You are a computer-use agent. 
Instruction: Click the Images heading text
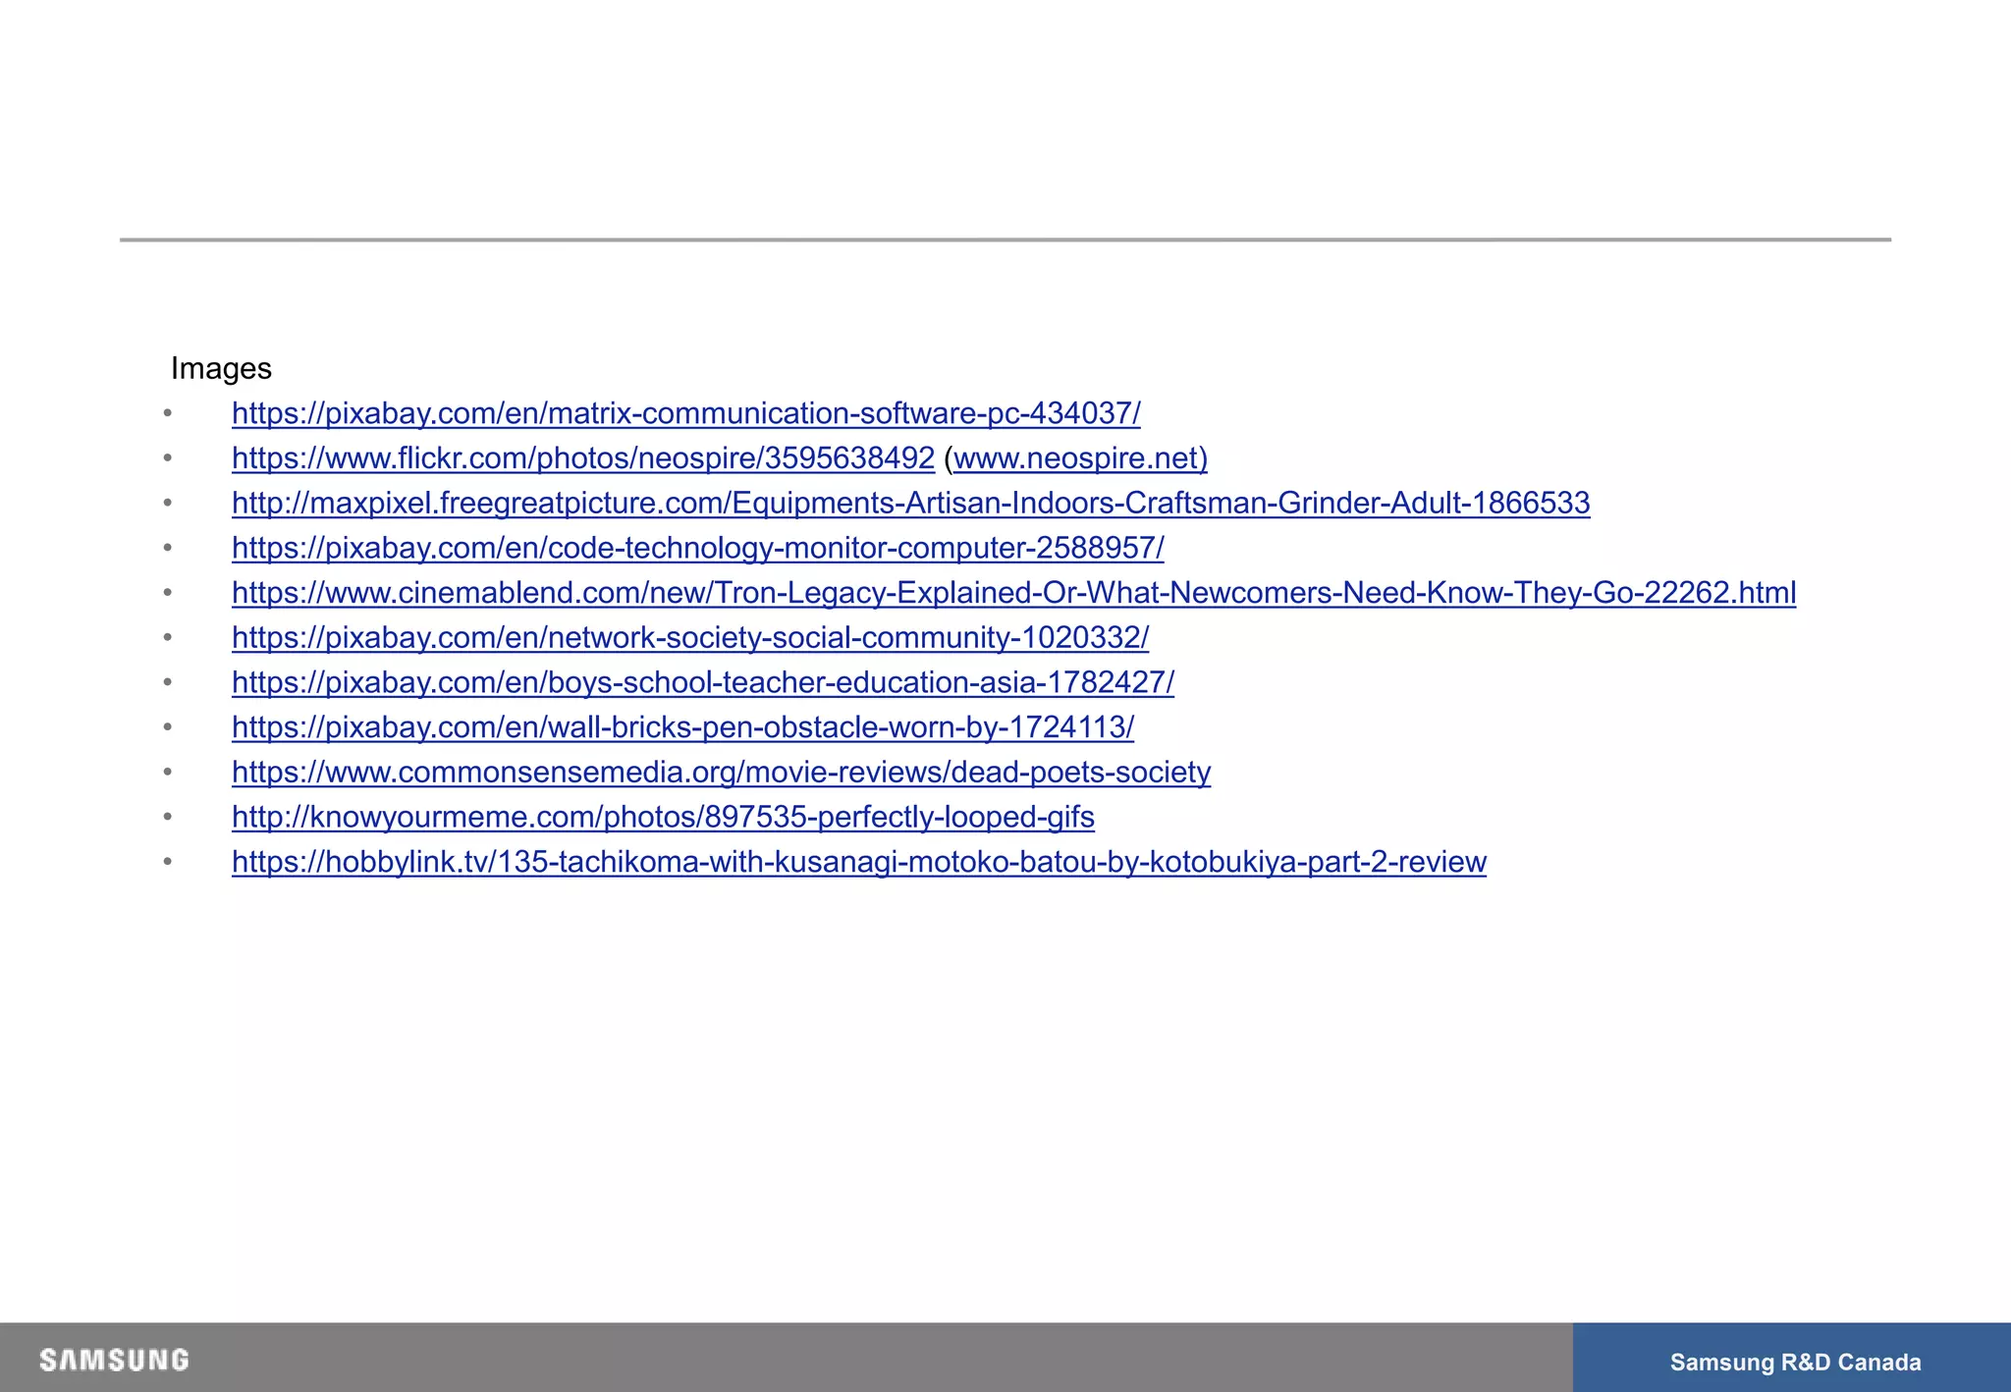coord(221,368)
